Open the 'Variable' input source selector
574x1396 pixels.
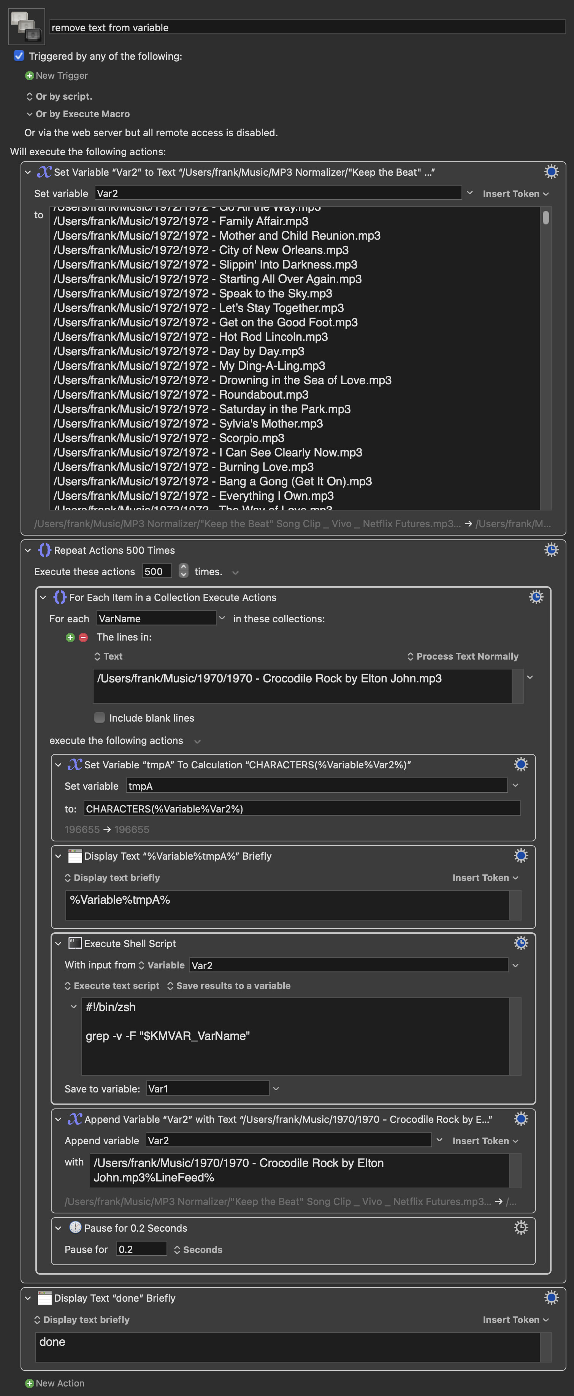[x=162, y=965]
